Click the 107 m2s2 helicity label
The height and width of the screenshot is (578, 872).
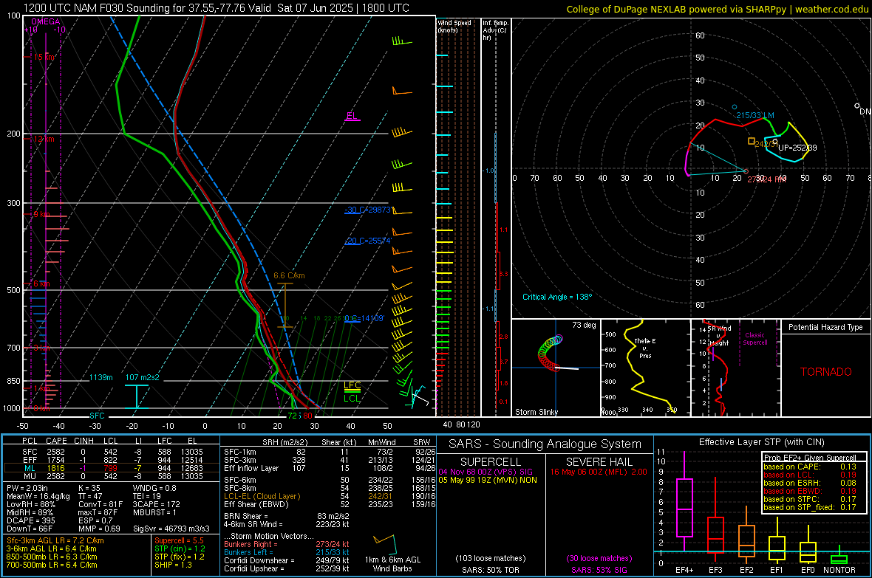143,377
